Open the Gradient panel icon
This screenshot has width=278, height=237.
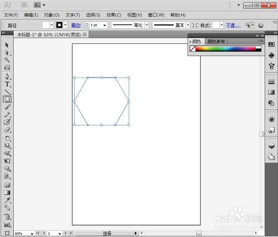click(x=271, y=92)
